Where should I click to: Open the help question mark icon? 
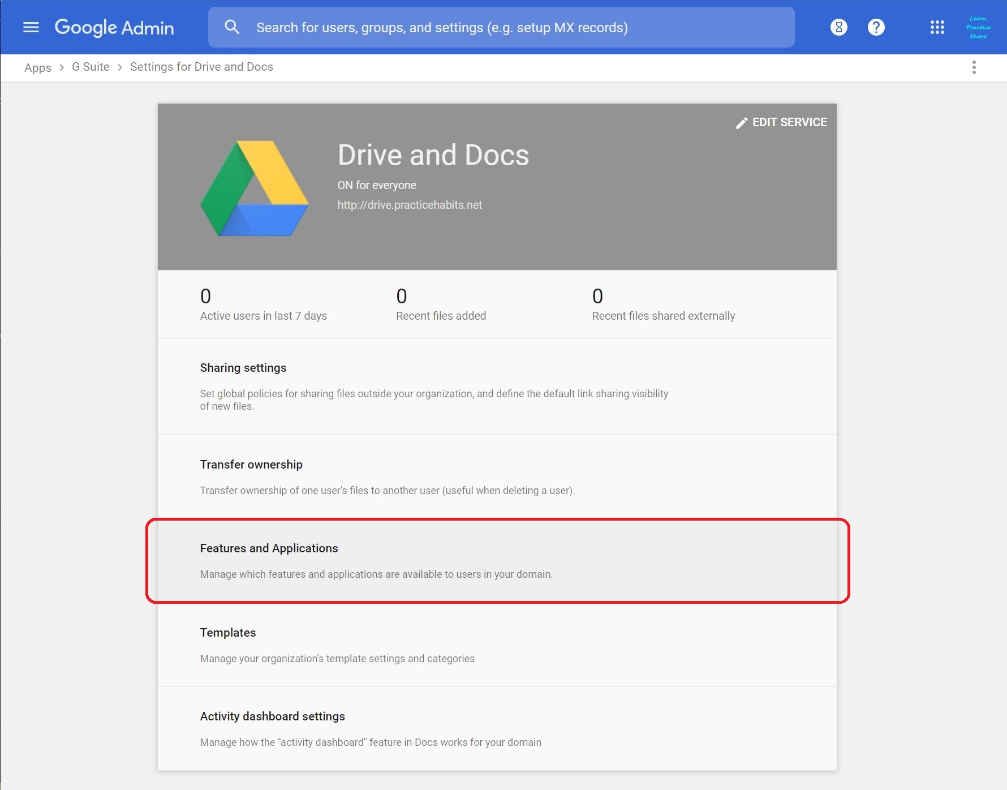point(876,27)
